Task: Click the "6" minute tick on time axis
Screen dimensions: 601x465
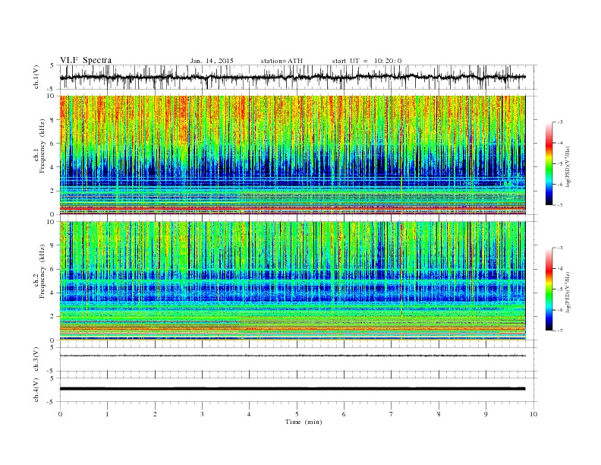Action: coord(344,414)
